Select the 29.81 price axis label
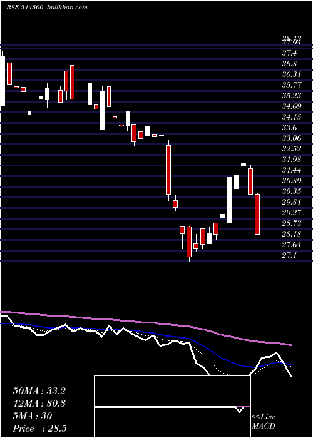This screenshot has height=438, width=313. (291, 201)
